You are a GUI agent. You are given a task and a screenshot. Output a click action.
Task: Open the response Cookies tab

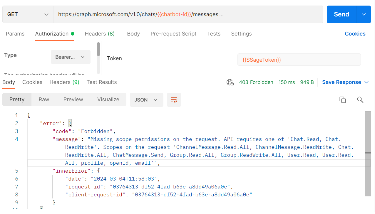pyautogui.click(x=32, y=82)
